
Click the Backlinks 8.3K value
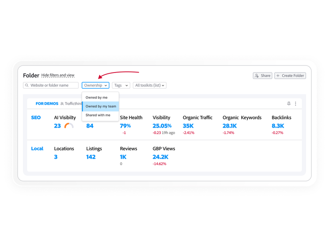click(278, 126)
